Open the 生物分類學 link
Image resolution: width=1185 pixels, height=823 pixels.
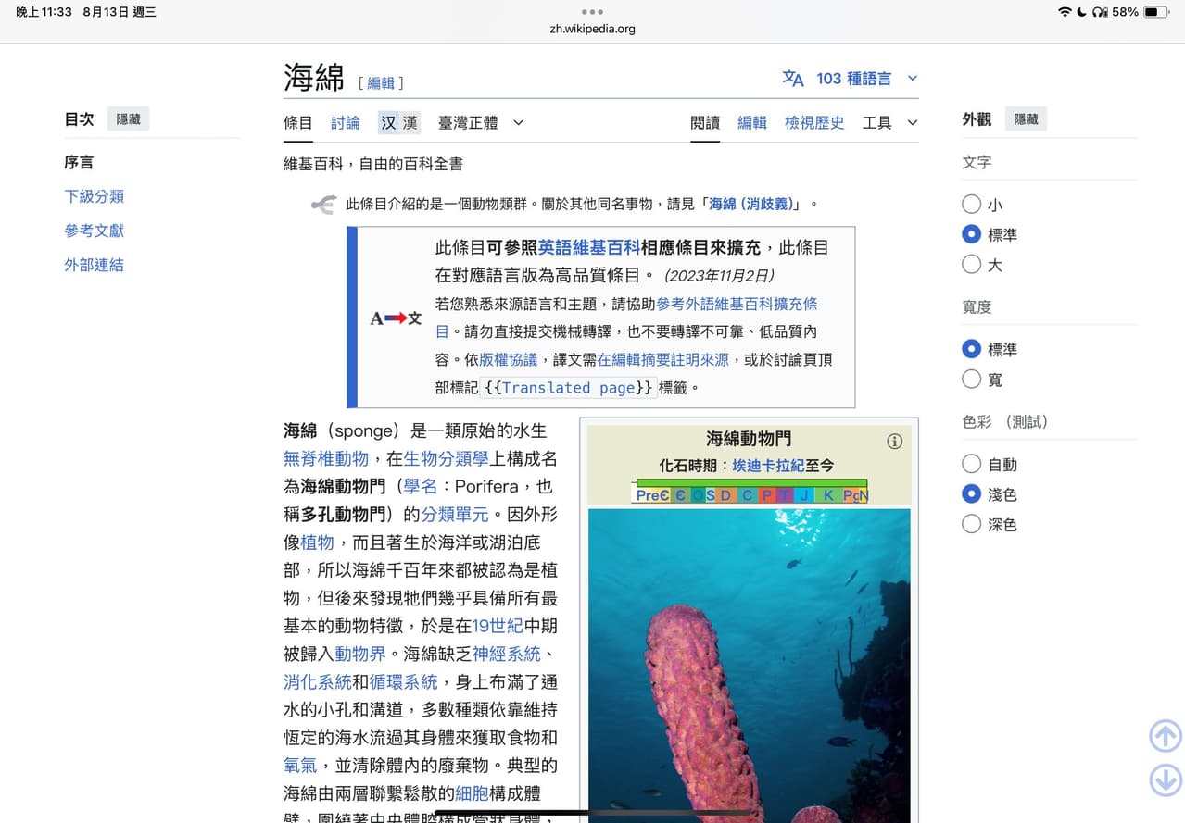[x=446, y=458]
